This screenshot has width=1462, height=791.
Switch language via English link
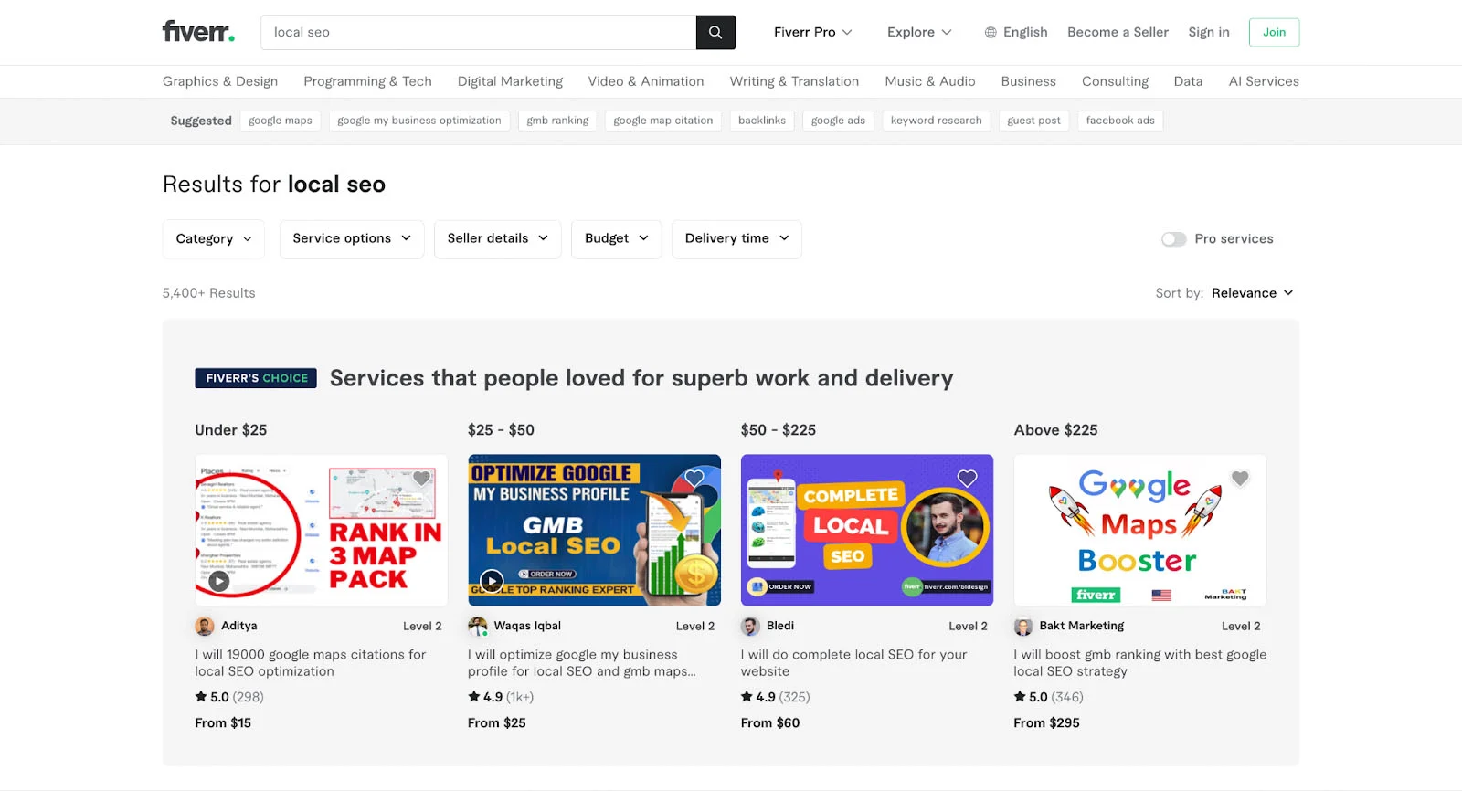tap(1025, 32)
